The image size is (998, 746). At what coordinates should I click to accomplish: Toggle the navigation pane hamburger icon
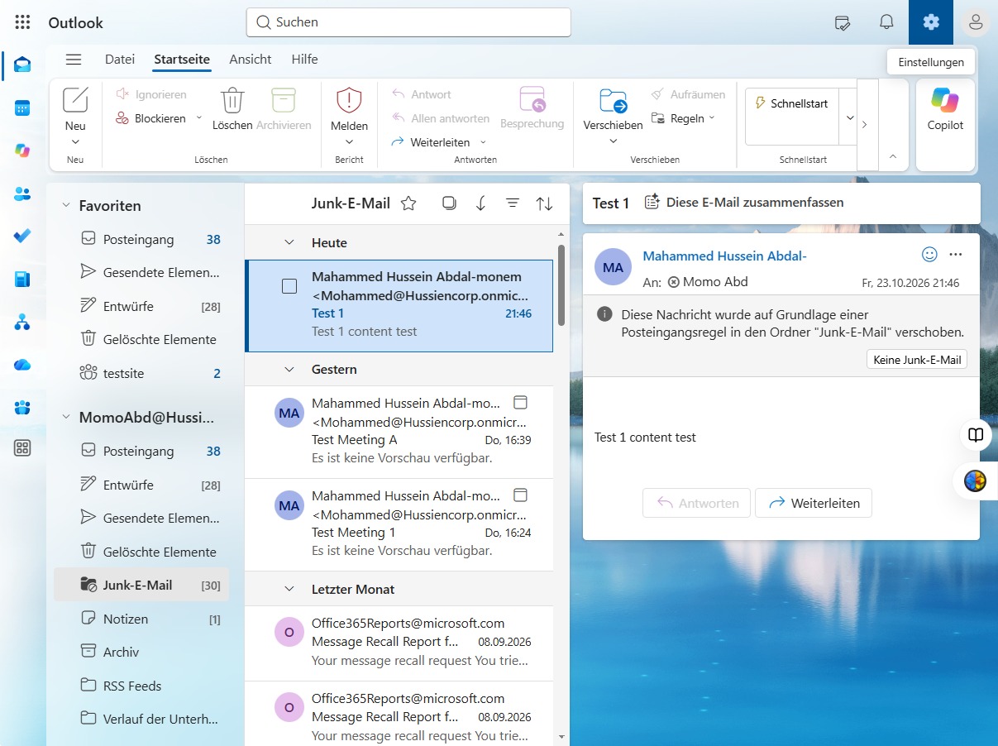pos(74,60)
